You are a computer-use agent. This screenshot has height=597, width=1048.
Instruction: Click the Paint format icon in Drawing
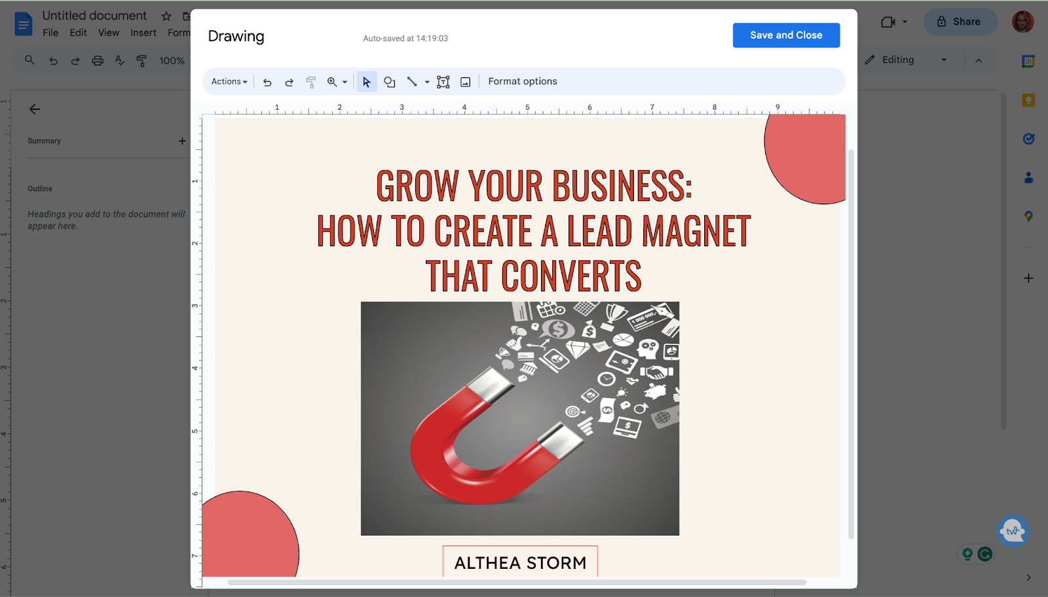(x=310, y=82)
